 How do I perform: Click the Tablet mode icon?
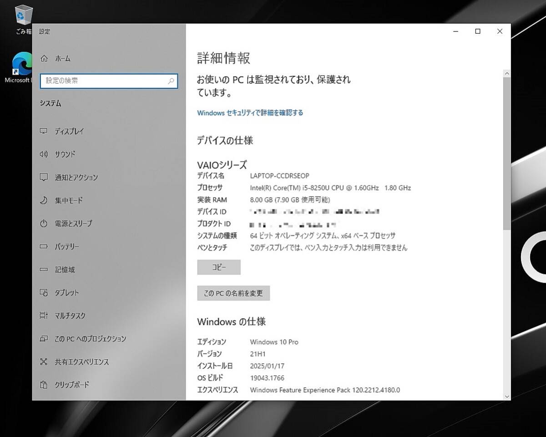click(44, 293)
